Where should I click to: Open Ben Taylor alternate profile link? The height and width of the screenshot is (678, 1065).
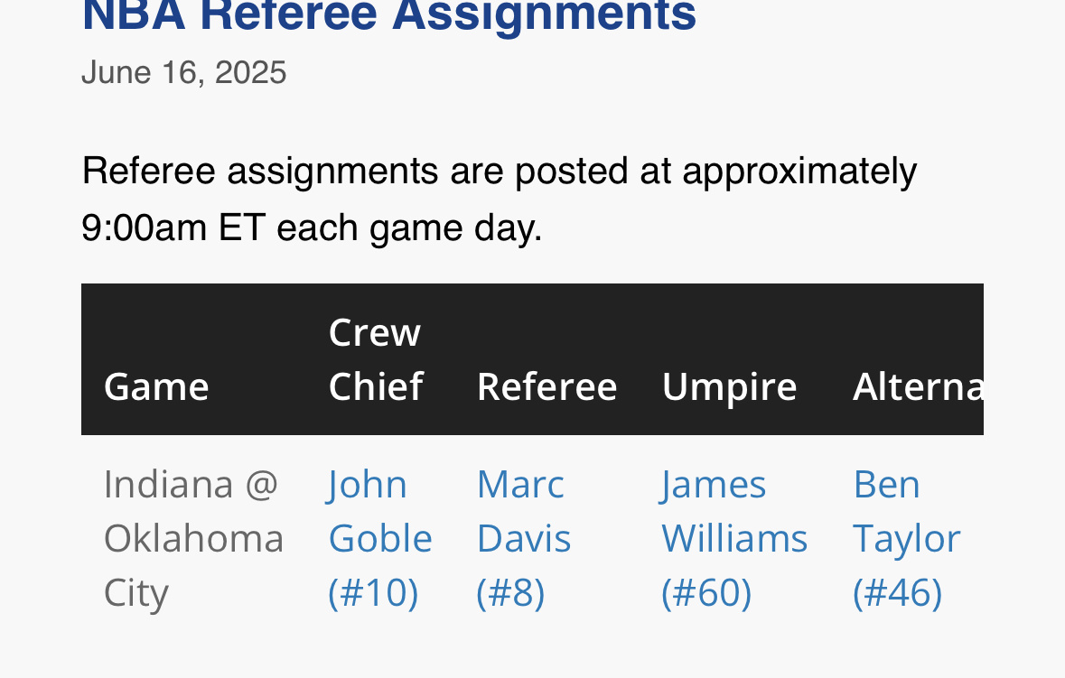(x=906, y=538)
